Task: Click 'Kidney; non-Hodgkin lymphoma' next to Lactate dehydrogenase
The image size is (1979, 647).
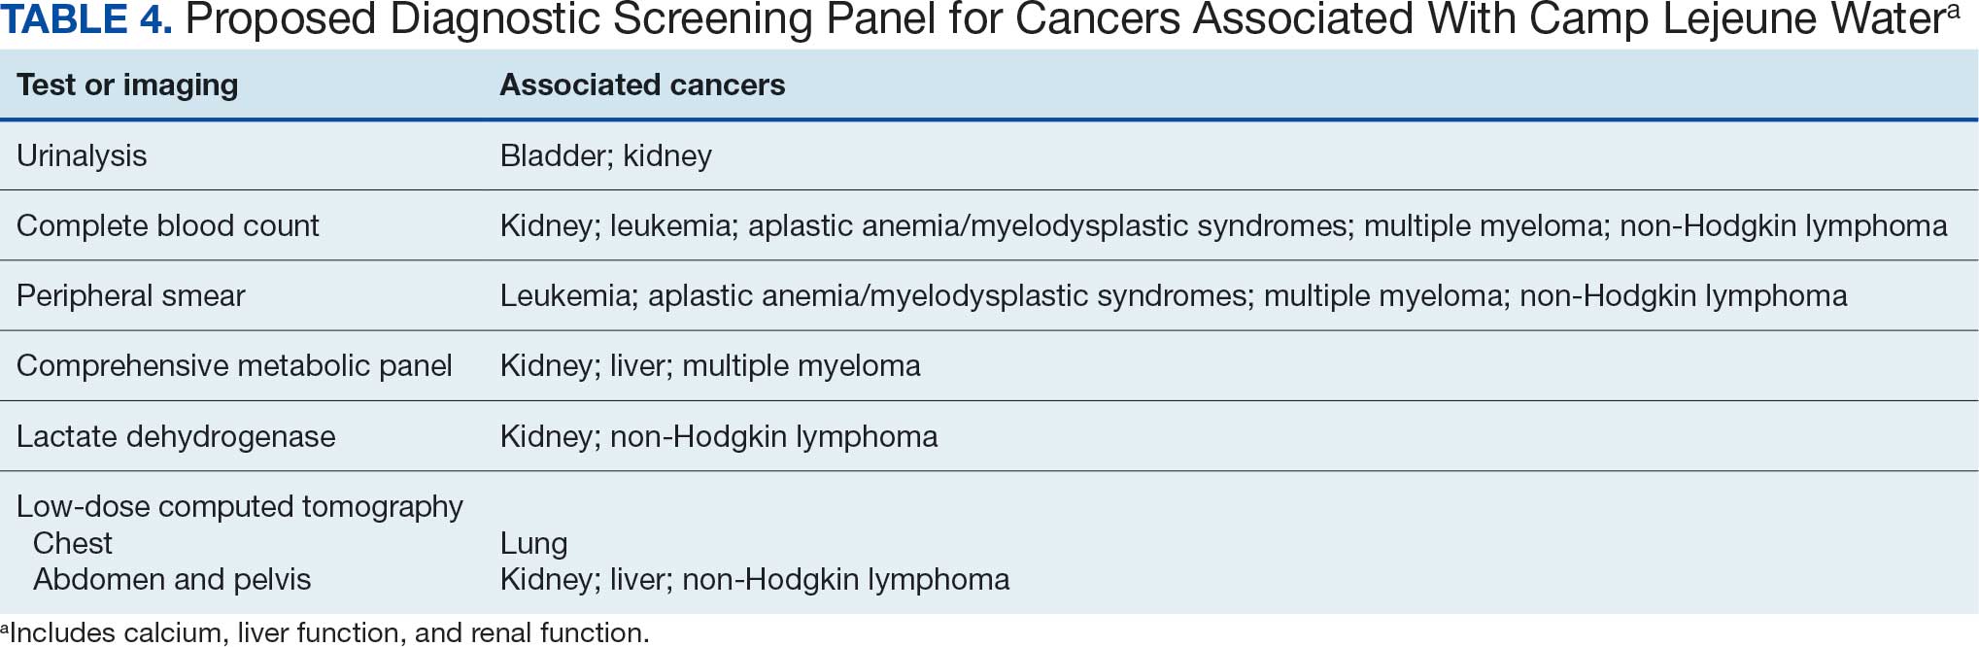Action: (x=719, y=436)
